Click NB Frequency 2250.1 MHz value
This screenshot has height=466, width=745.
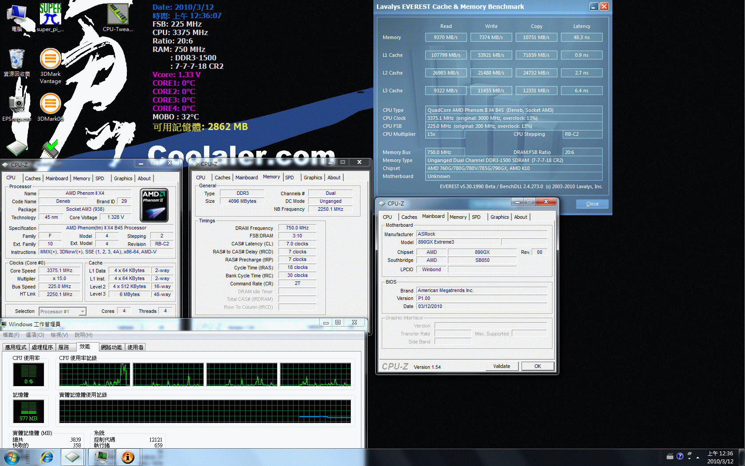tap(330, 209)
